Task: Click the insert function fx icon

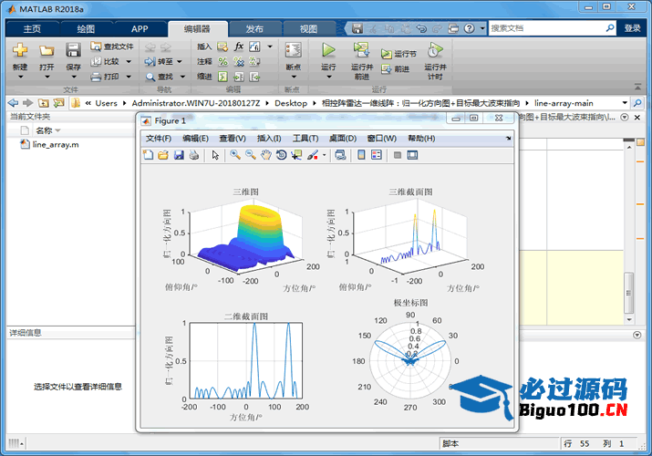Action: pos(239,47)
